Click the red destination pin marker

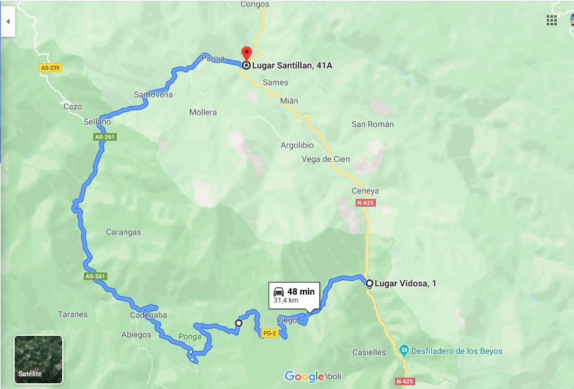point(247,54)
